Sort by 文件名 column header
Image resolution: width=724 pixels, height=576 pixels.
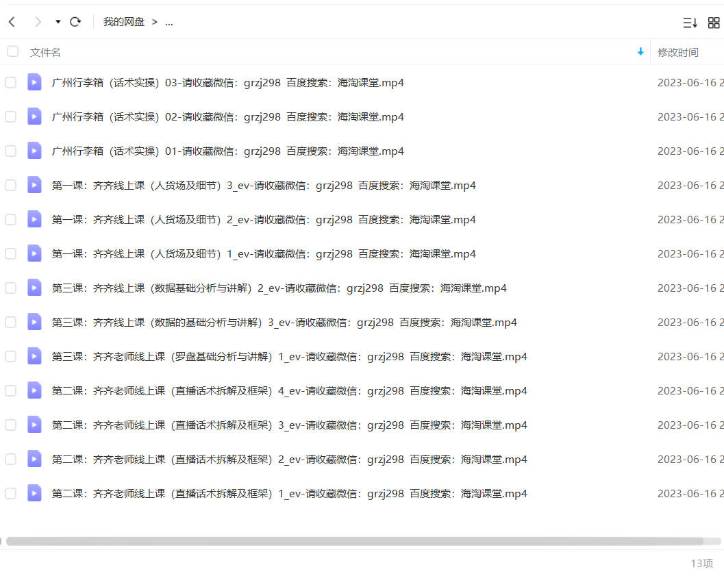click(x=45, y=52)
